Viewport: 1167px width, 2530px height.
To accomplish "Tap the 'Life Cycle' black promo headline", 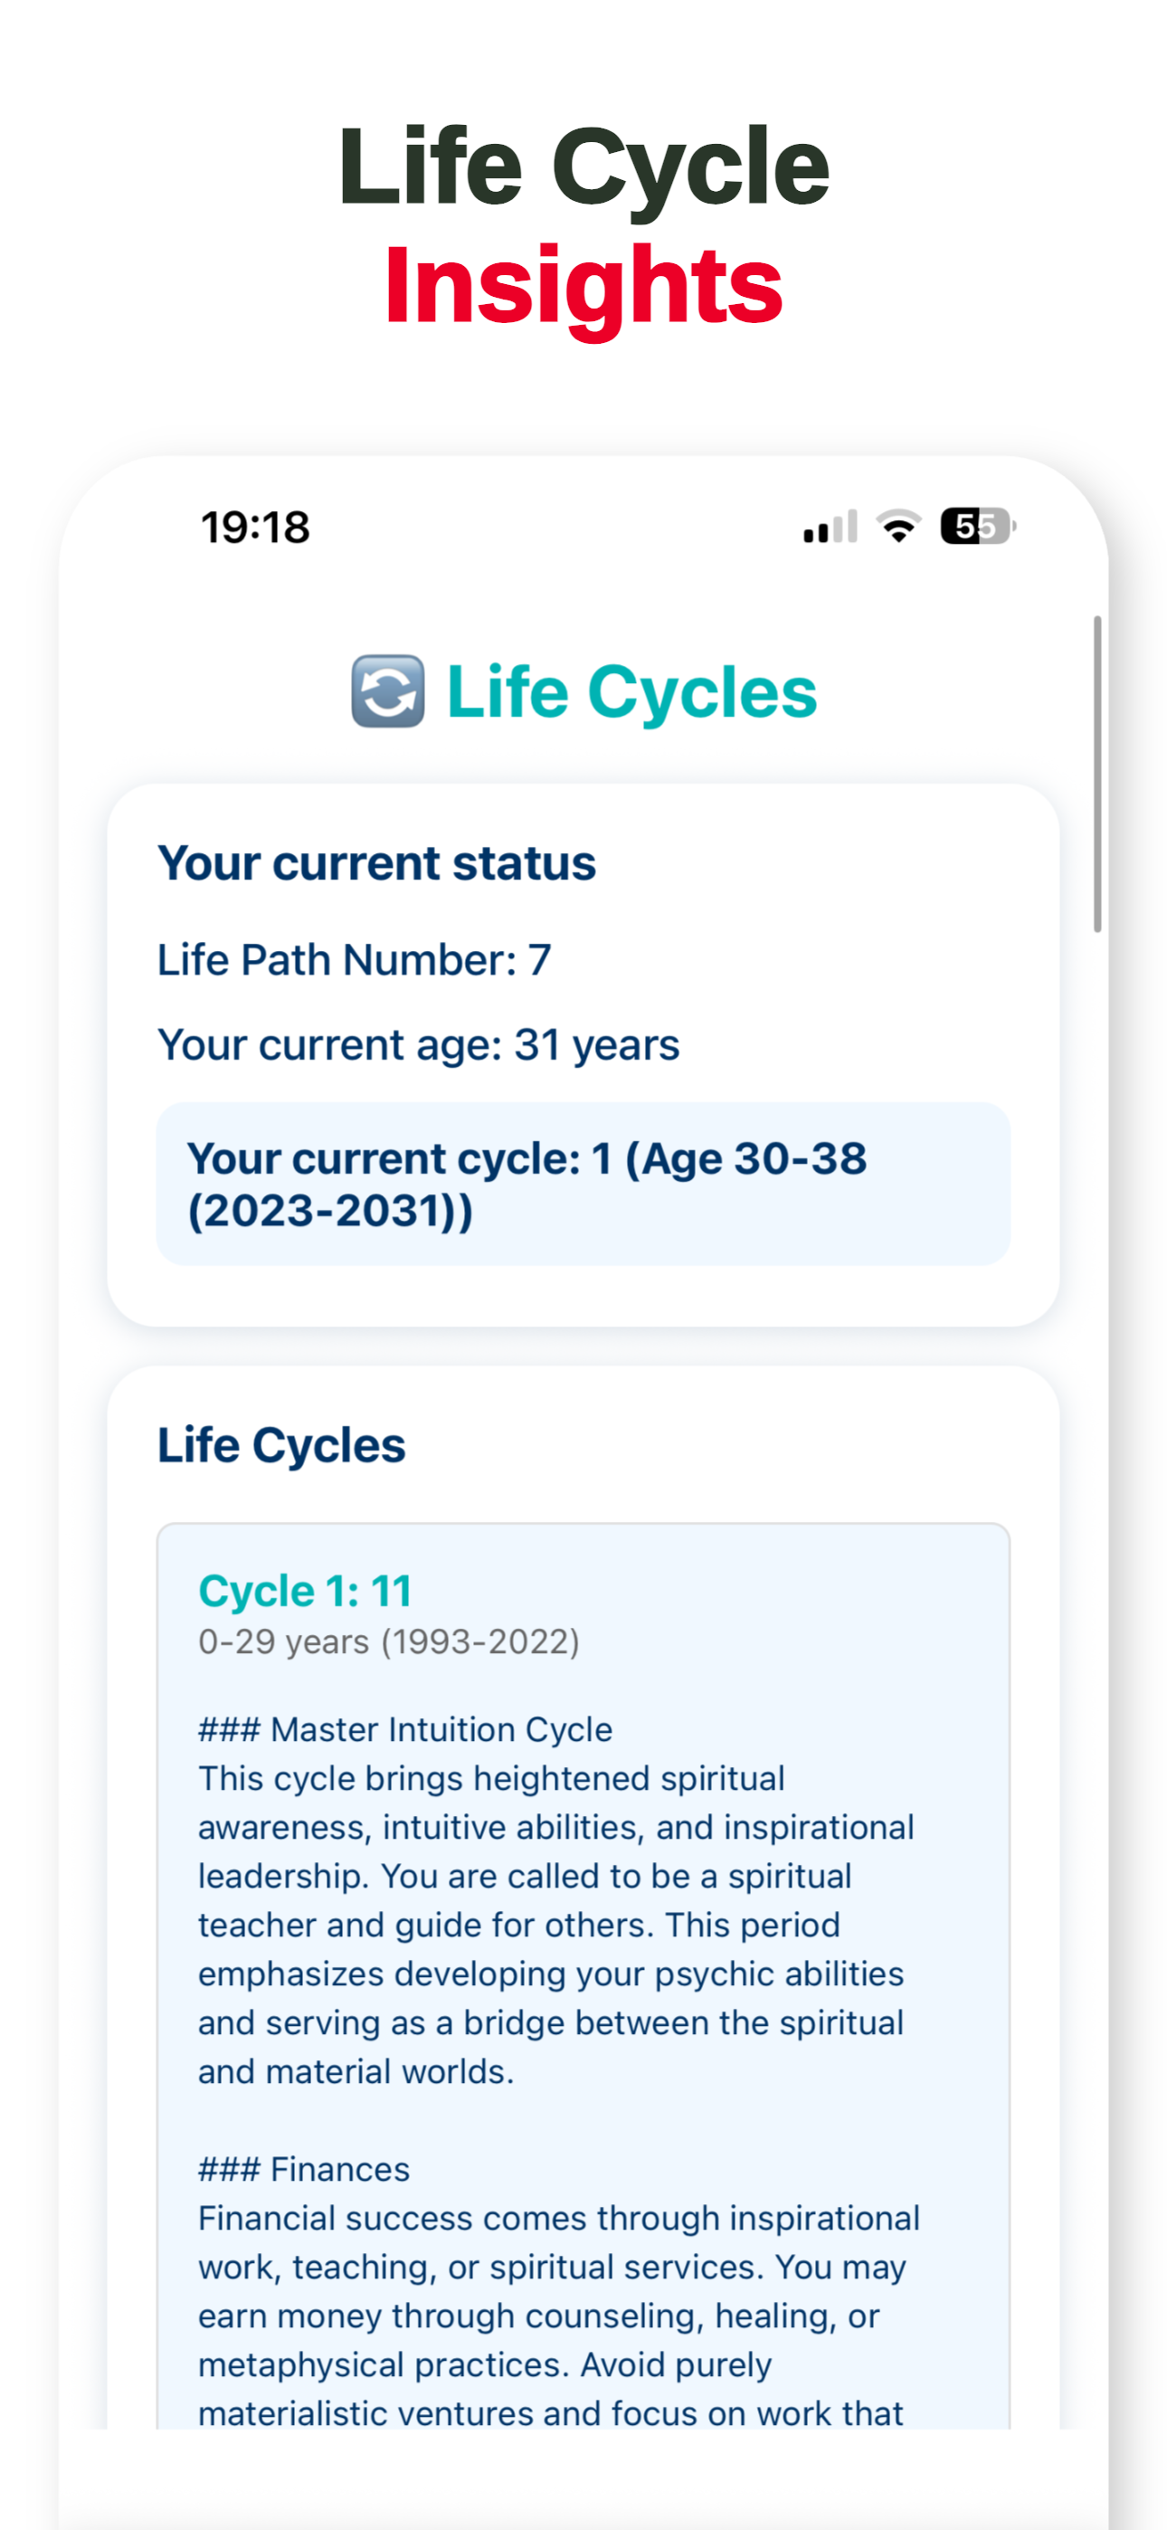I will [583, 167].
